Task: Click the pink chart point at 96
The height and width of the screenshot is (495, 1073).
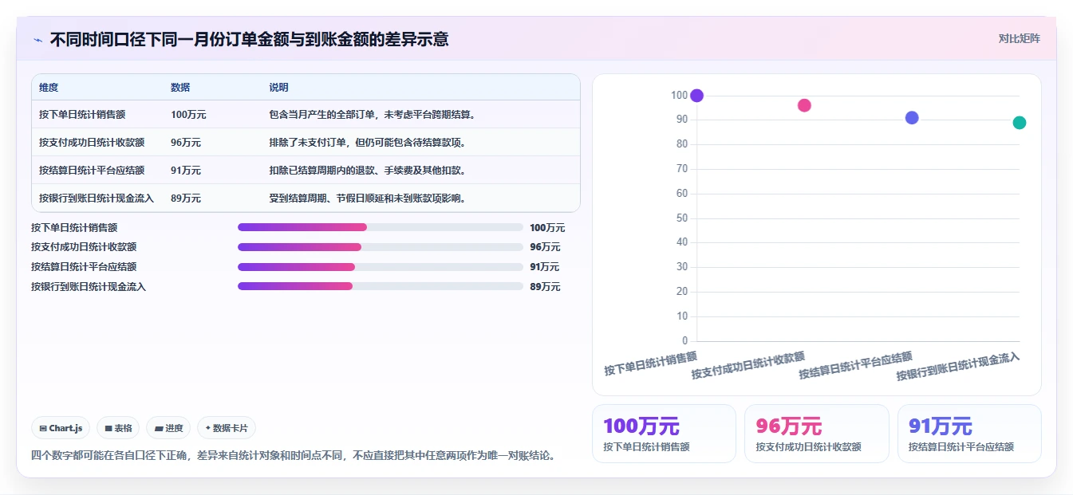Action: pos(804,105)
